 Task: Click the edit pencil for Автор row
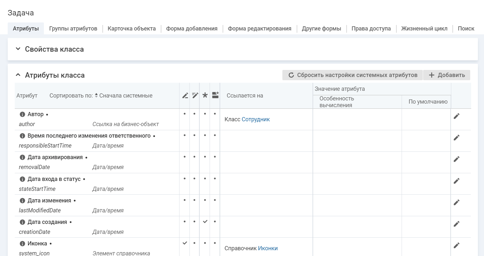(456, 116)
